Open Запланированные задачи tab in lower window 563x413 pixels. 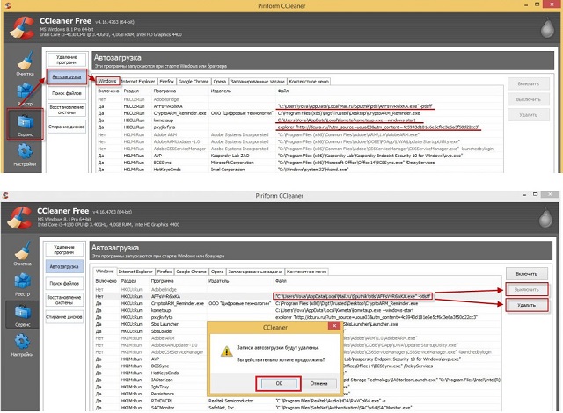click(255, 272)
